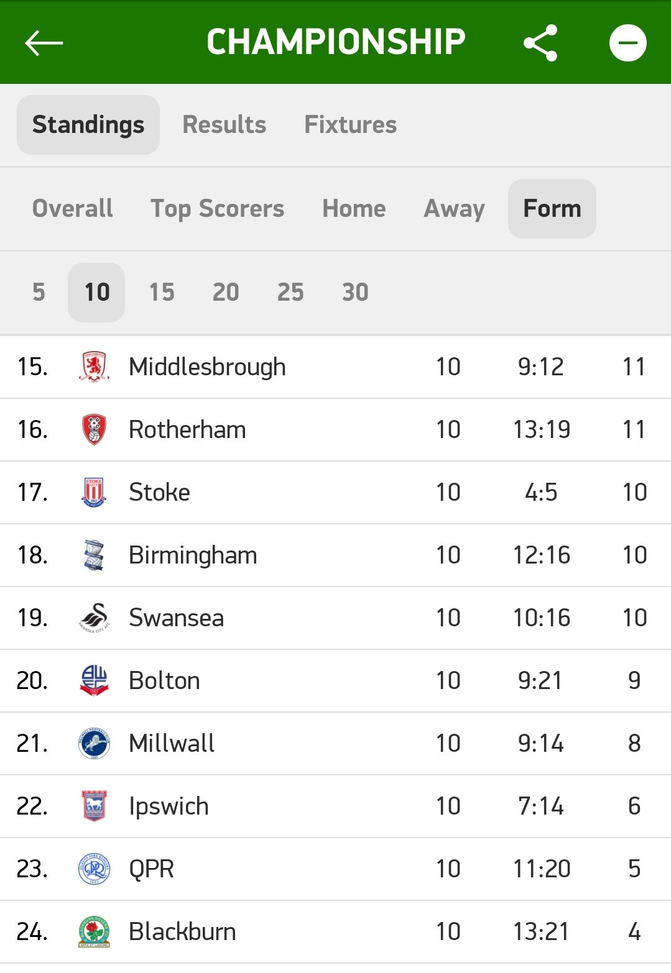The image size is (671, 973).
Task: Choose the 30 matches form option
Action: tap(355, 292)
